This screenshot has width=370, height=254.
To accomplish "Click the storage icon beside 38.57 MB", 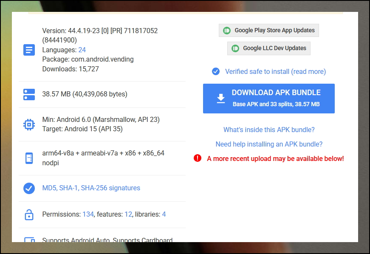I will click(29, 94).
